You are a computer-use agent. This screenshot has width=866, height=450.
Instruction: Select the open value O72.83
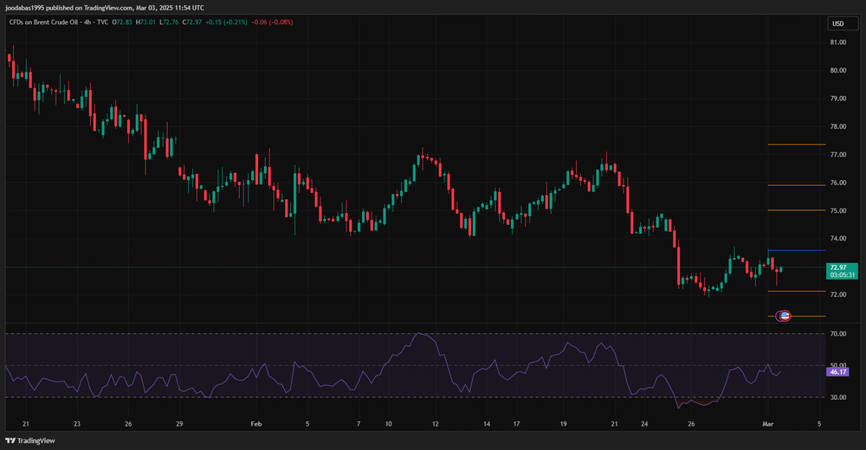(x=122, y=22)
